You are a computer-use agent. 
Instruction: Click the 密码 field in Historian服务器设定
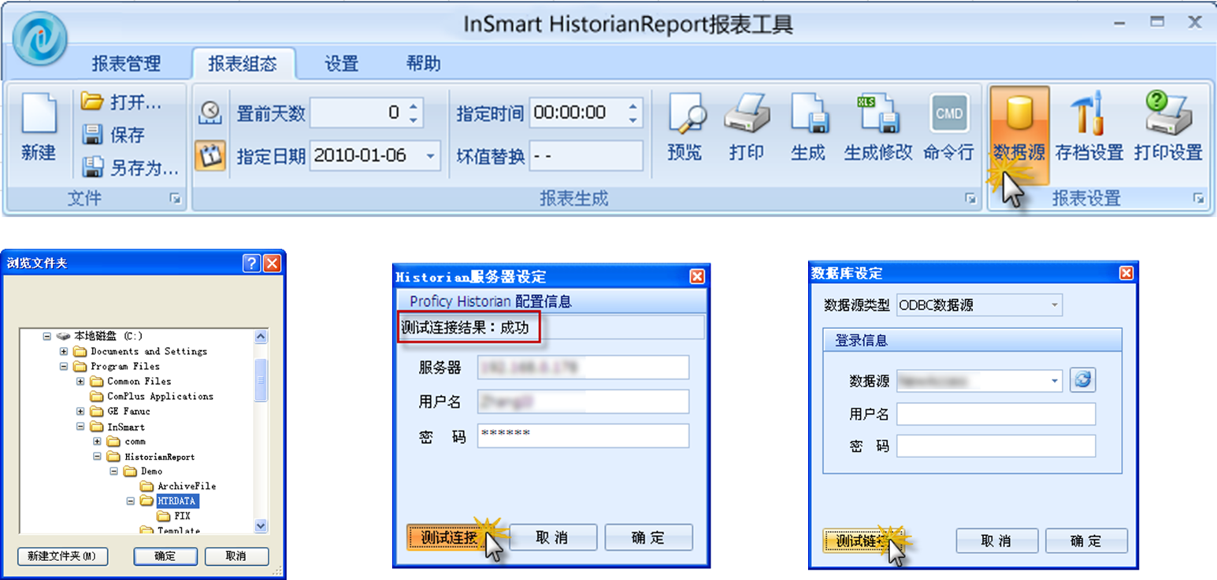click(583, 436)
